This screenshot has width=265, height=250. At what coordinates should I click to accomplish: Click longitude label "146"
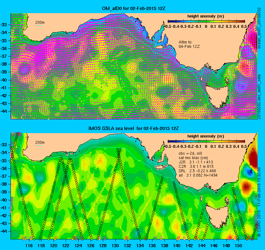point(214,246)
